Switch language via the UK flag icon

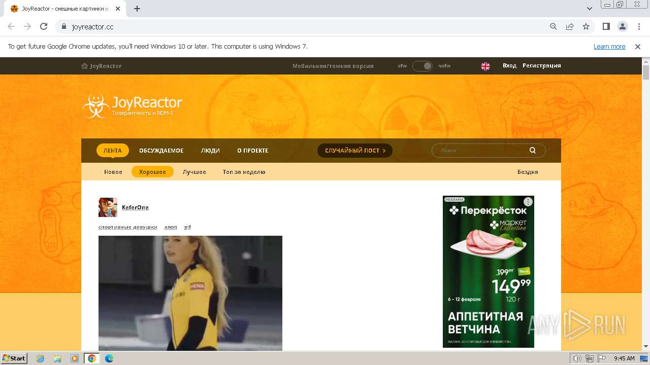click(x=485, y=66)
